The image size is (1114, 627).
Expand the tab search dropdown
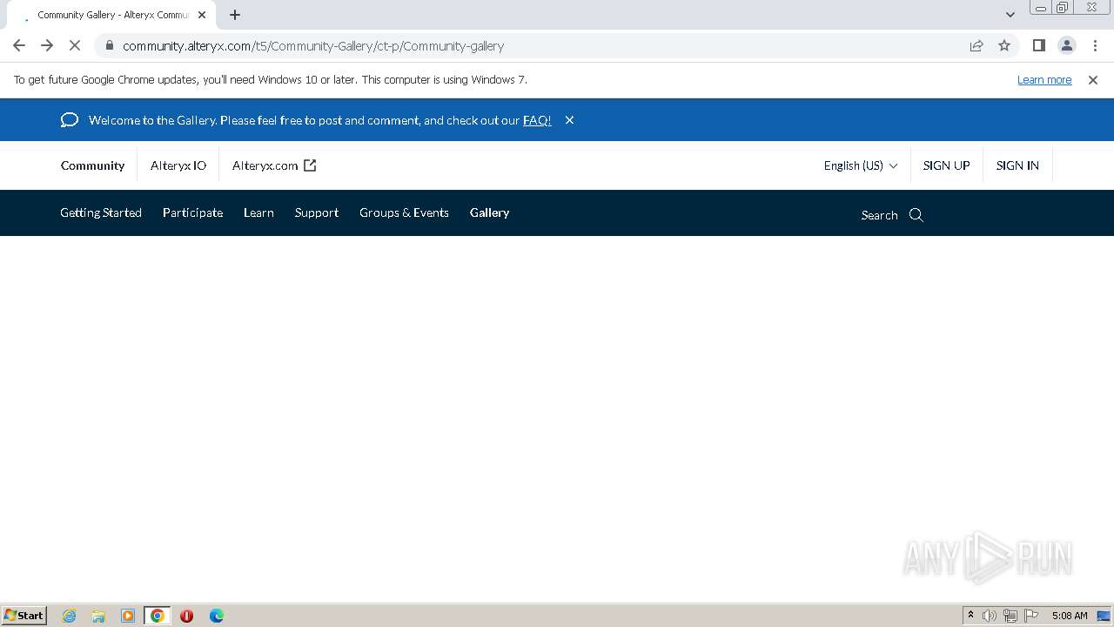point(1010,15)
